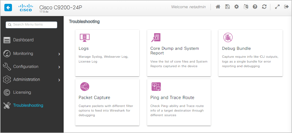This screenshot has width=292, height=133.
Task: Open the help question mark icon
Action: (255, 7)
